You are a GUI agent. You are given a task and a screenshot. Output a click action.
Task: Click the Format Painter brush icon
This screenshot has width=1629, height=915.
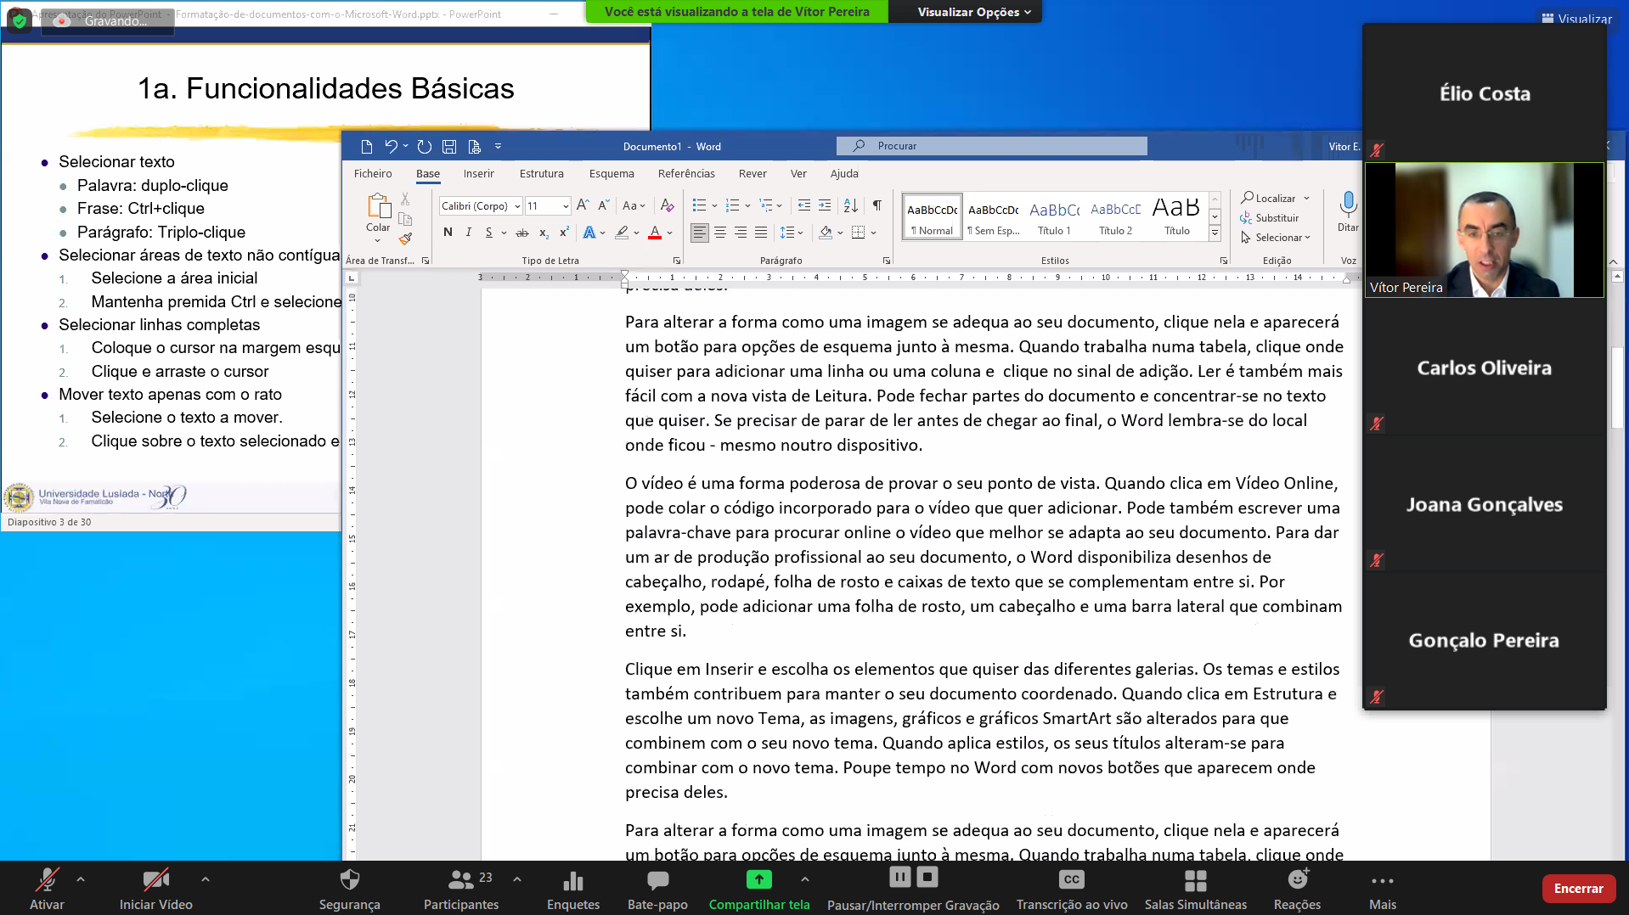[x=405, y=239]
